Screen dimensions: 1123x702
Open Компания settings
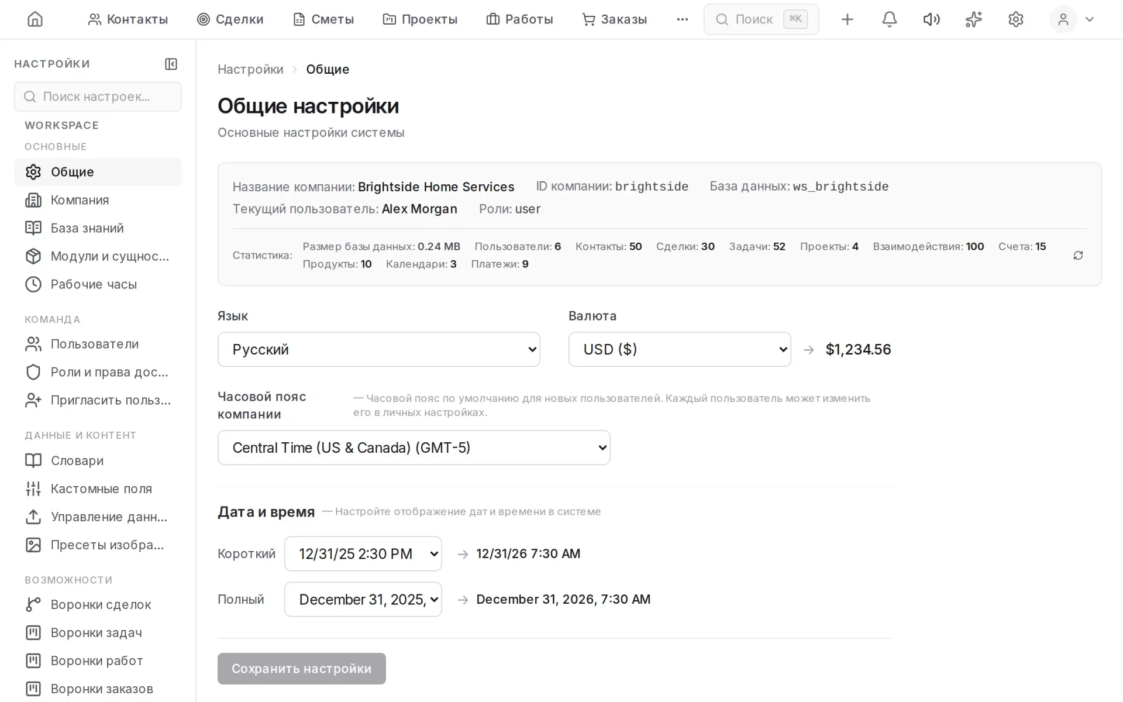pyautogui.click(x=98, y=200)
